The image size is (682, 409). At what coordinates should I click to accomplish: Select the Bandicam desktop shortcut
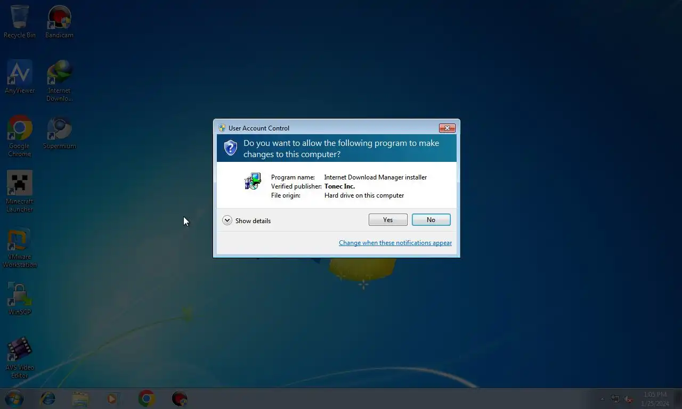click(x=59, y=22)
